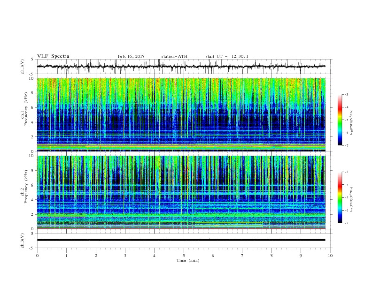Click the upper 'log(PSD)(V²/Hz)' colorbar label
The width and height of the screenshot is (372, 287).
(x=351, y=122)
